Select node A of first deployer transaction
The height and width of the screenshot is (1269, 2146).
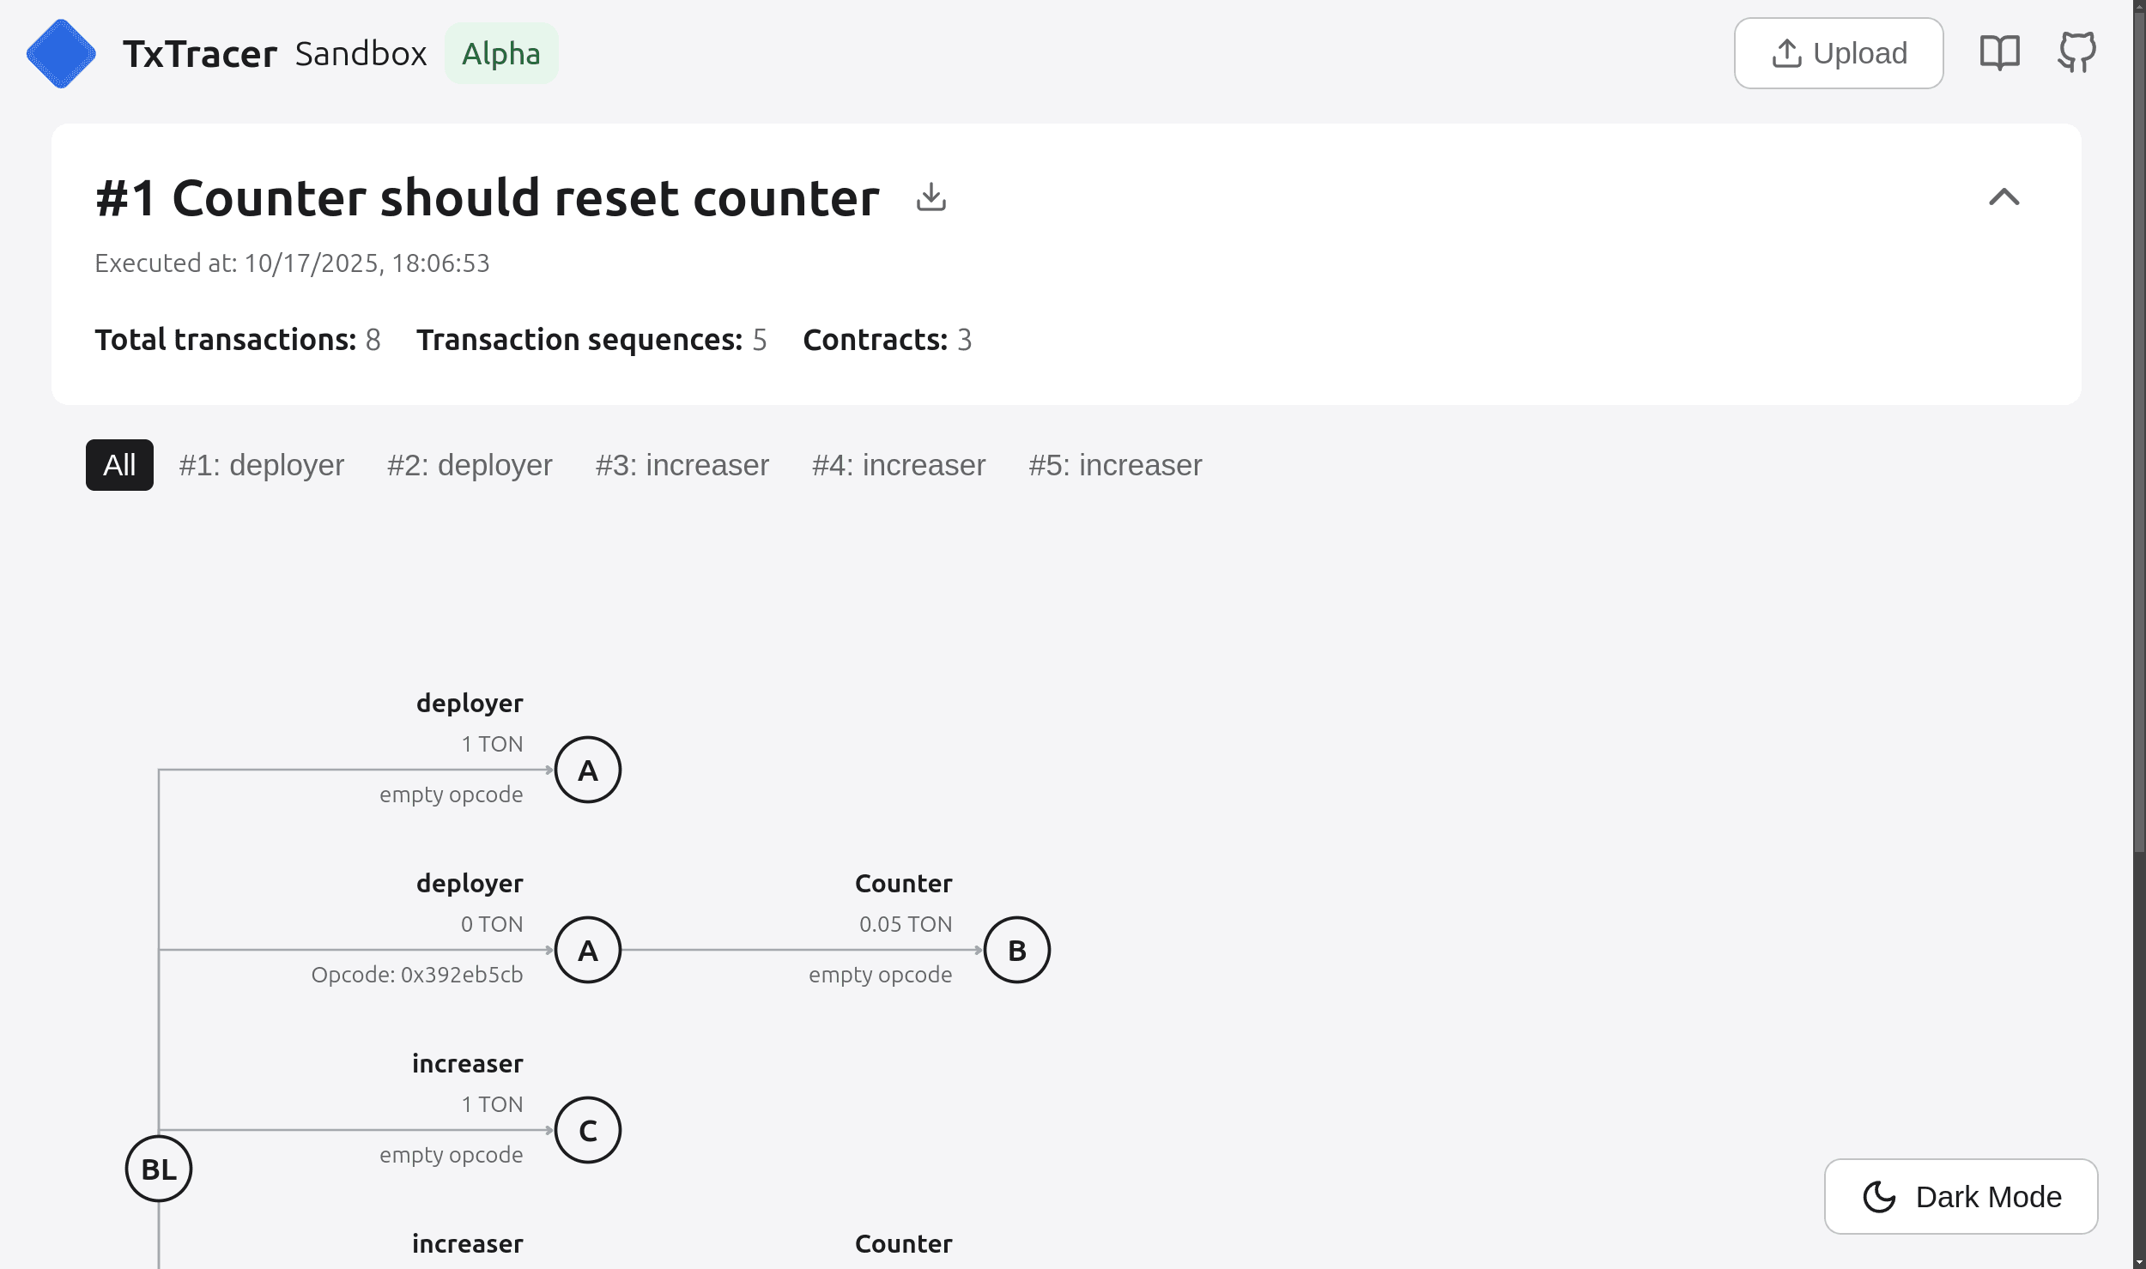(588, 770)
